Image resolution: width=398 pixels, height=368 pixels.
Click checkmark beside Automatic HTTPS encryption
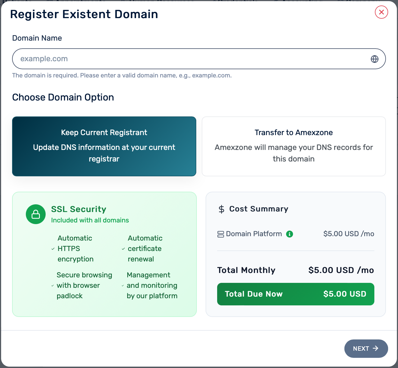(x=53, y=249)
